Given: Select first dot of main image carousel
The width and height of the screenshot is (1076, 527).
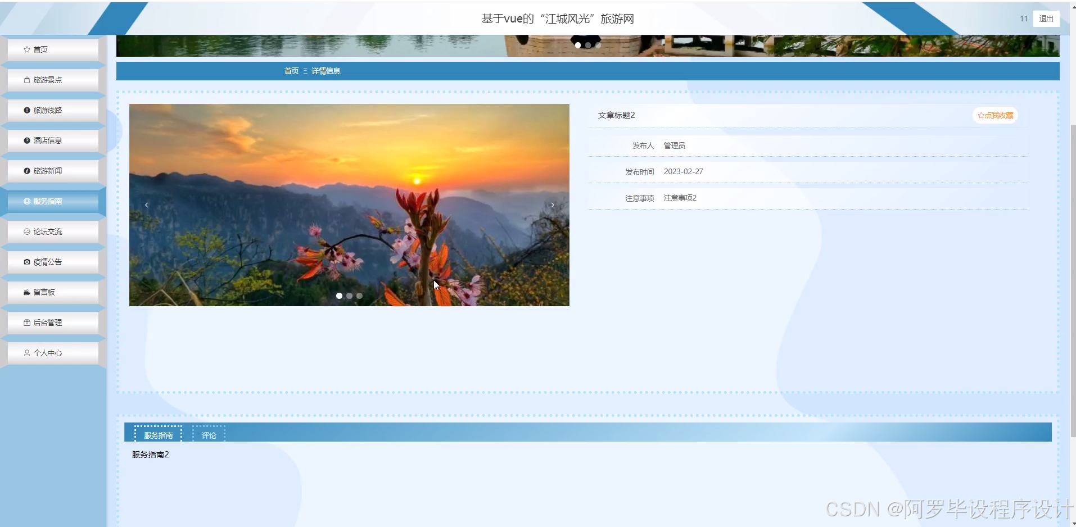Looking at the screenshot, I should click(x=339, y=296).
